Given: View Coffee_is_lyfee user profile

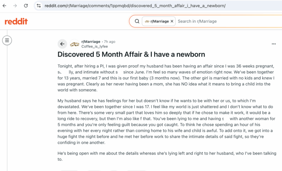Looking at the screenshot, I should pos(94,47).
